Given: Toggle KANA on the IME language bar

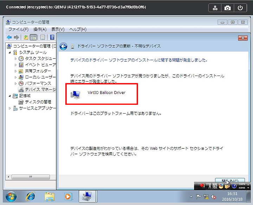Looking at the screenshot, I should [242, 188].
